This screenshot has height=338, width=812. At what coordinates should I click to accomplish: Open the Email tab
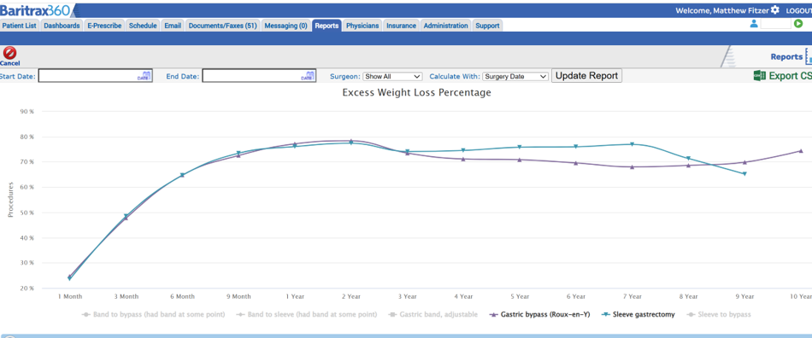tap(173, 26)
